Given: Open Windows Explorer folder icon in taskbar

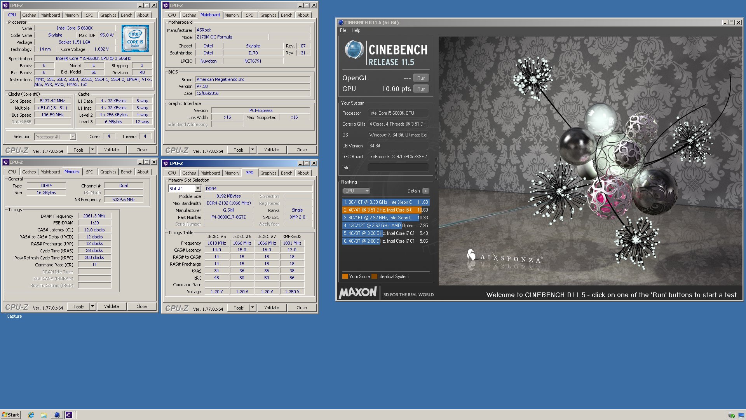Looking at the screenshot, I should [x=44, y=415].
